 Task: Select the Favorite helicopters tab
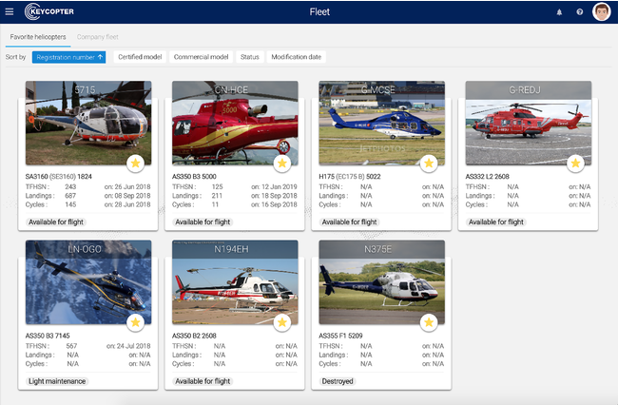coord(38,36)
